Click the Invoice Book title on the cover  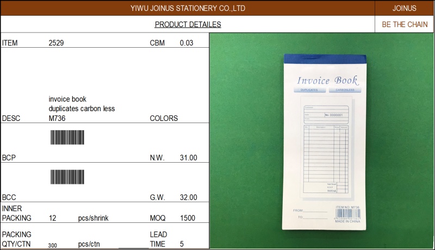327,80
